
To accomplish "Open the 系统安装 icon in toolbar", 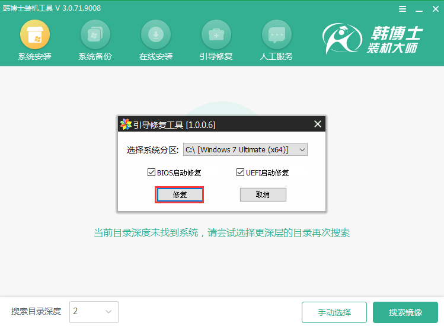I will (34, 34).
